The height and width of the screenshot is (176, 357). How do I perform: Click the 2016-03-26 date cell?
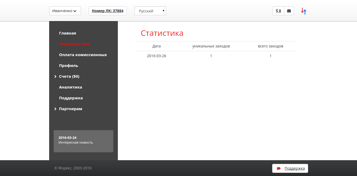point(156,56)
